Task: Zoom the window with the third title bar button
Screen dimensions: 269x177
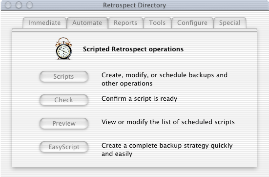Action: point(29,5)
